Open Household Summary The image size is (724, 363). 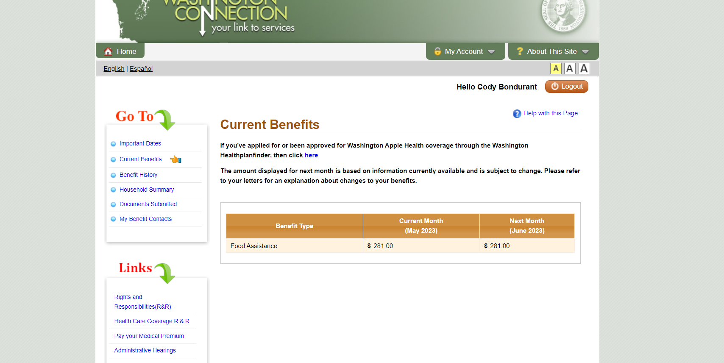click(147, 190)
